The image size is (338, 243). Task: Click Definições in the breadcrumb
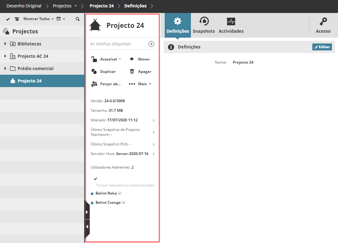(135, 6)
